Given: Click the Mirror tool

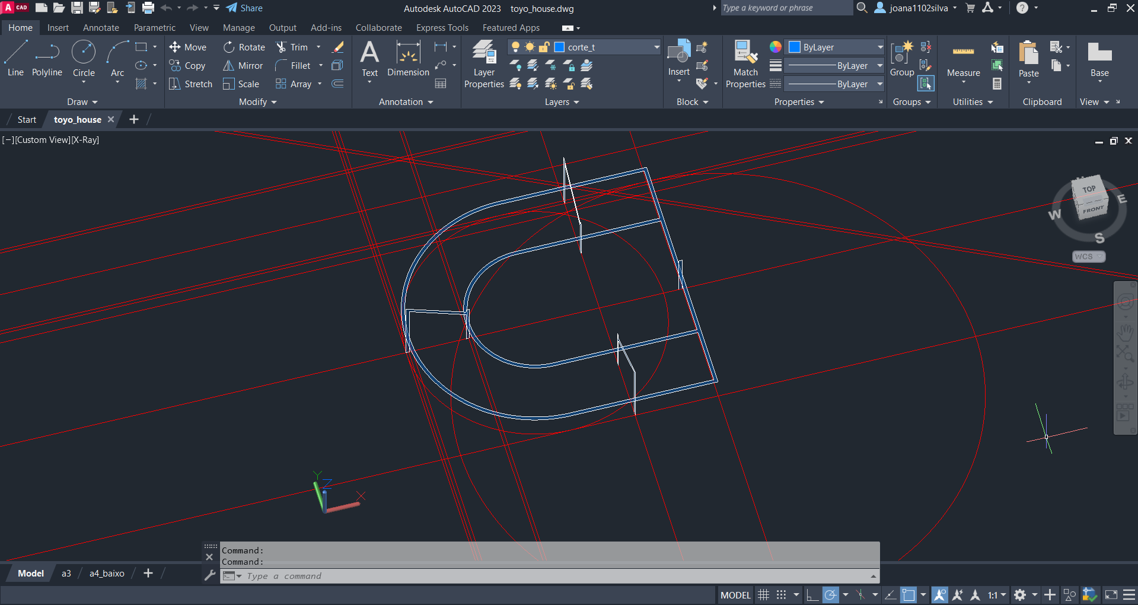Looking at the screenshot, I should point(243,66).
